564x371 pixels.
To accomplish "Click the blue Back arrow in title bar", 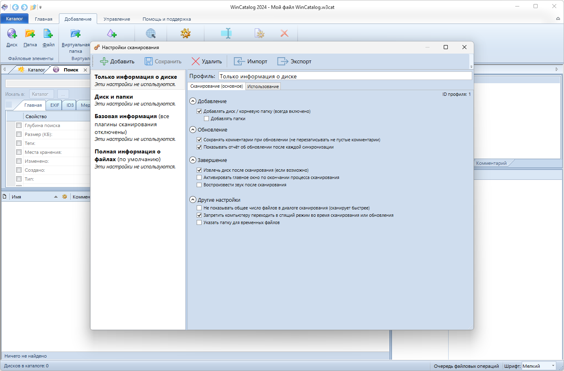I will [15, 7].
